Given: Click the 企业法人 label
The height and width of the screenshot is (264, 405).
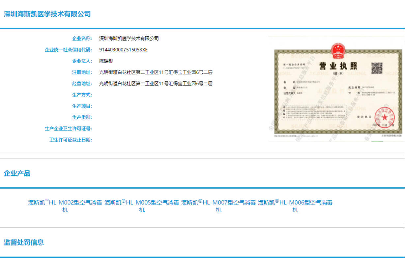Looking at the screenshot, I should [x=82, y=61].
